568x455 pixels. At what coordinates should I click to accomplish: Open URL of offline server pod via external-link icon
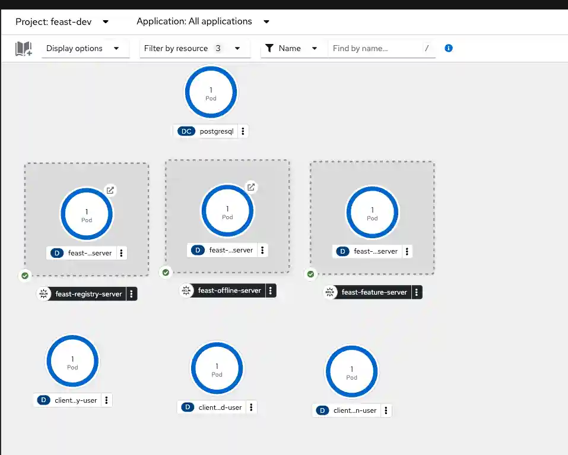[x=251, y=187]
